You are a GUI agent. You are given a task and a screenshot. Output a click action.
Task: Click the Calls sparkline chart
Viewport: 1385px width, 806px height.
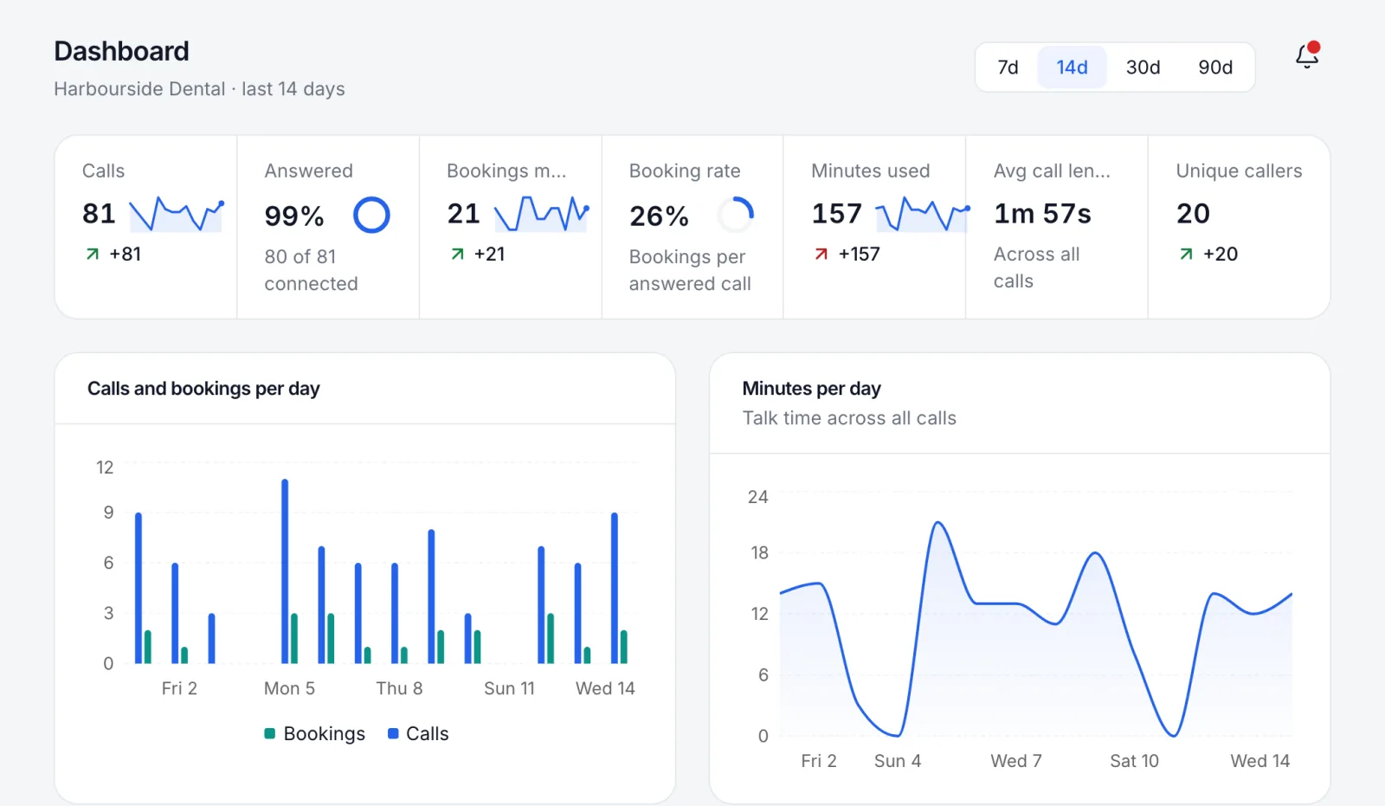[x=177, y=215]
